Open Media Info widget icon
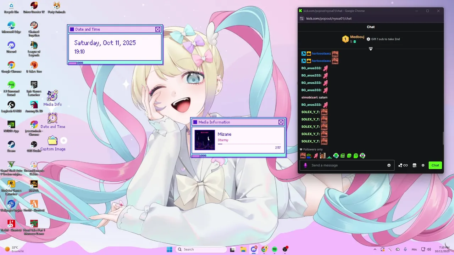Image resolution: width=454 pixels, height=255 pixels. coord(52,98)
